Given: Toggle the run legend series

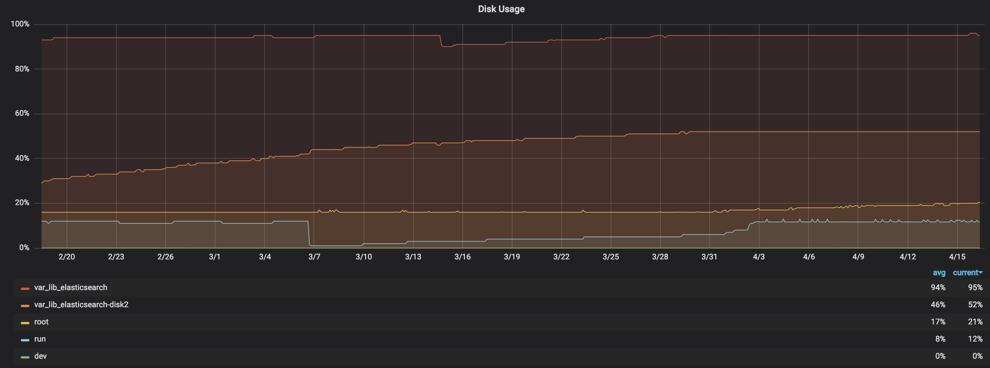Looking at the screenshot, I should click(x=40, y=339).
